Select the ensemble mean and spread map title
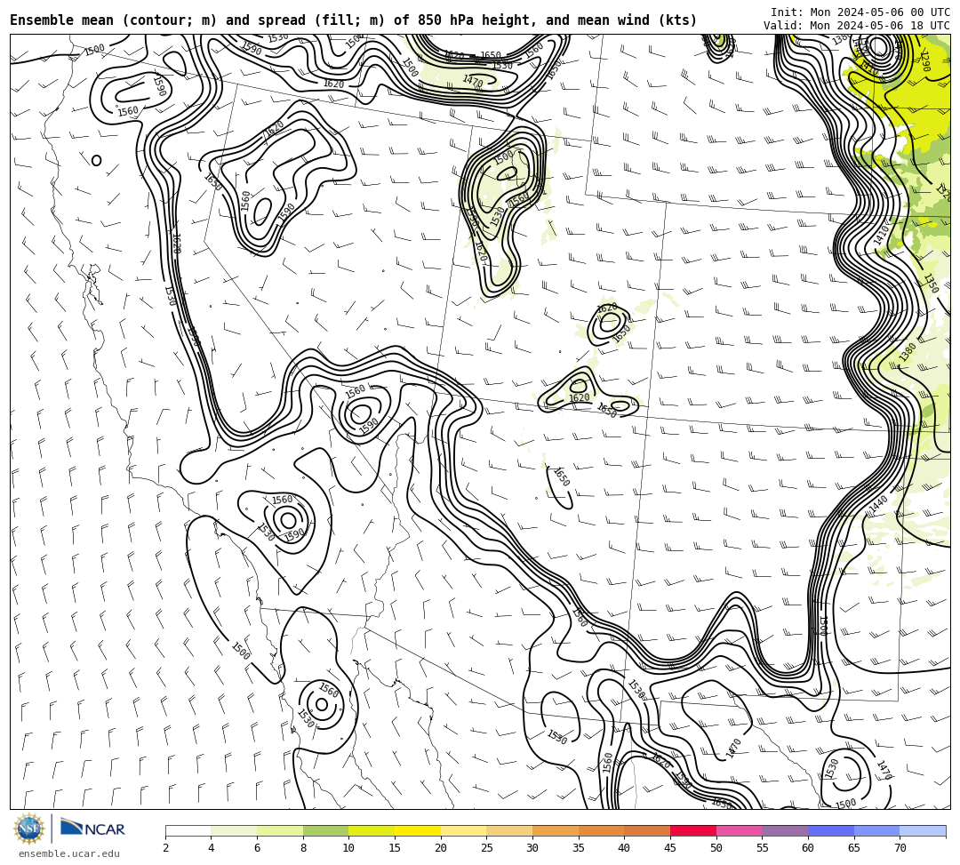960x865 pixels. pos(353,20)
